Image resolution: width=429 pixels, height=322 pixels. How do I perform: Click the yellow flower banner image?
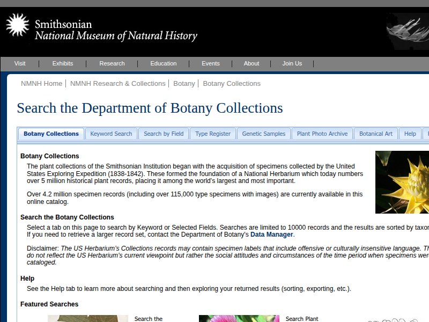coord(401,181)
